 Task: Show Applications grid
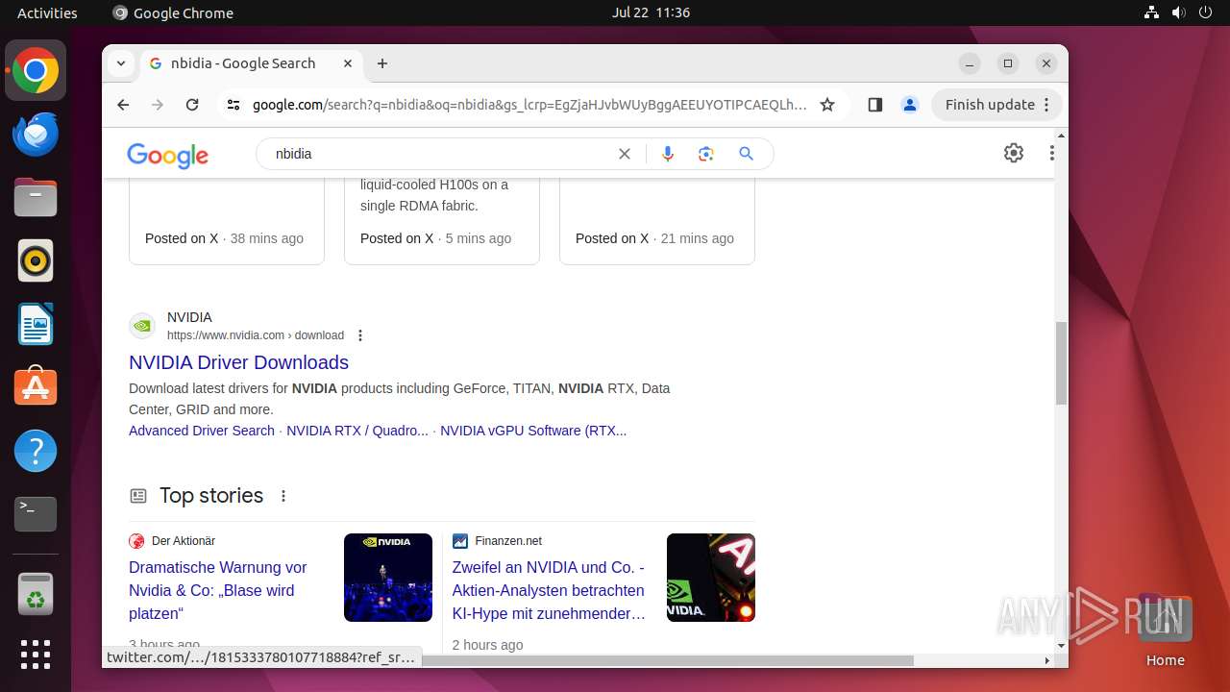coord(36,655)
